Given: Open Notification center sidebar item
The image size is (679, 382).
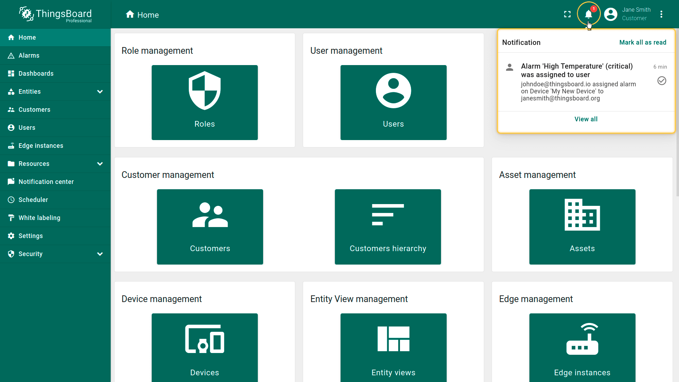Looking at the screenshot, I should 46,182.
